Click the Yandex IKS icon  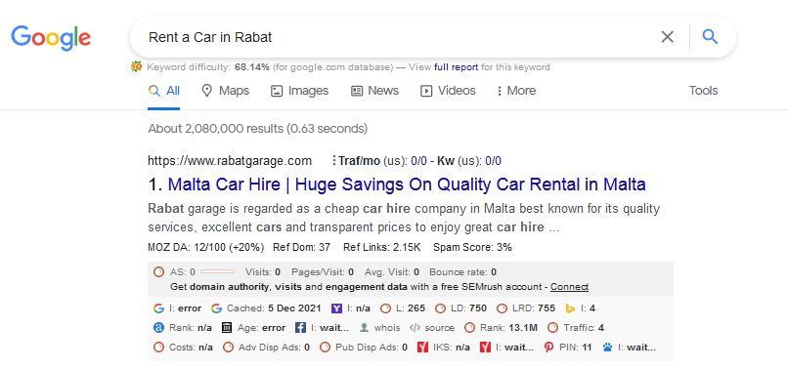click(422, 347)
